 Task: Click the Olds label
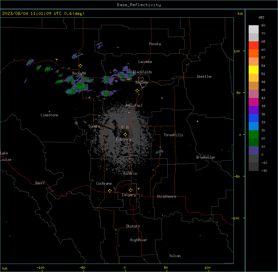pos(125,127)
